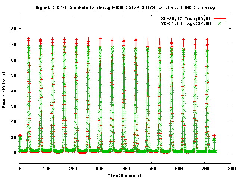The height and width of the screenshot is (179, 239).
Task: Select legend entry YR-31.66 Tsys:32.66
Action: [x=186, y=23]
